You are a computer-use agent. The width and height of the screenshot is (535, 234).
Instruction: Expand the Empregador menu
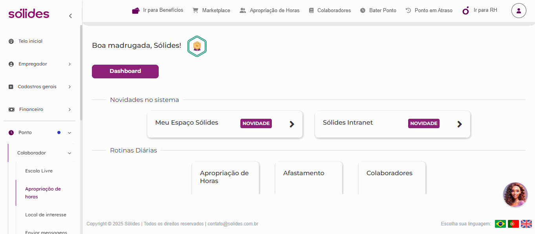pyautogui.click(x=40, y=64)
